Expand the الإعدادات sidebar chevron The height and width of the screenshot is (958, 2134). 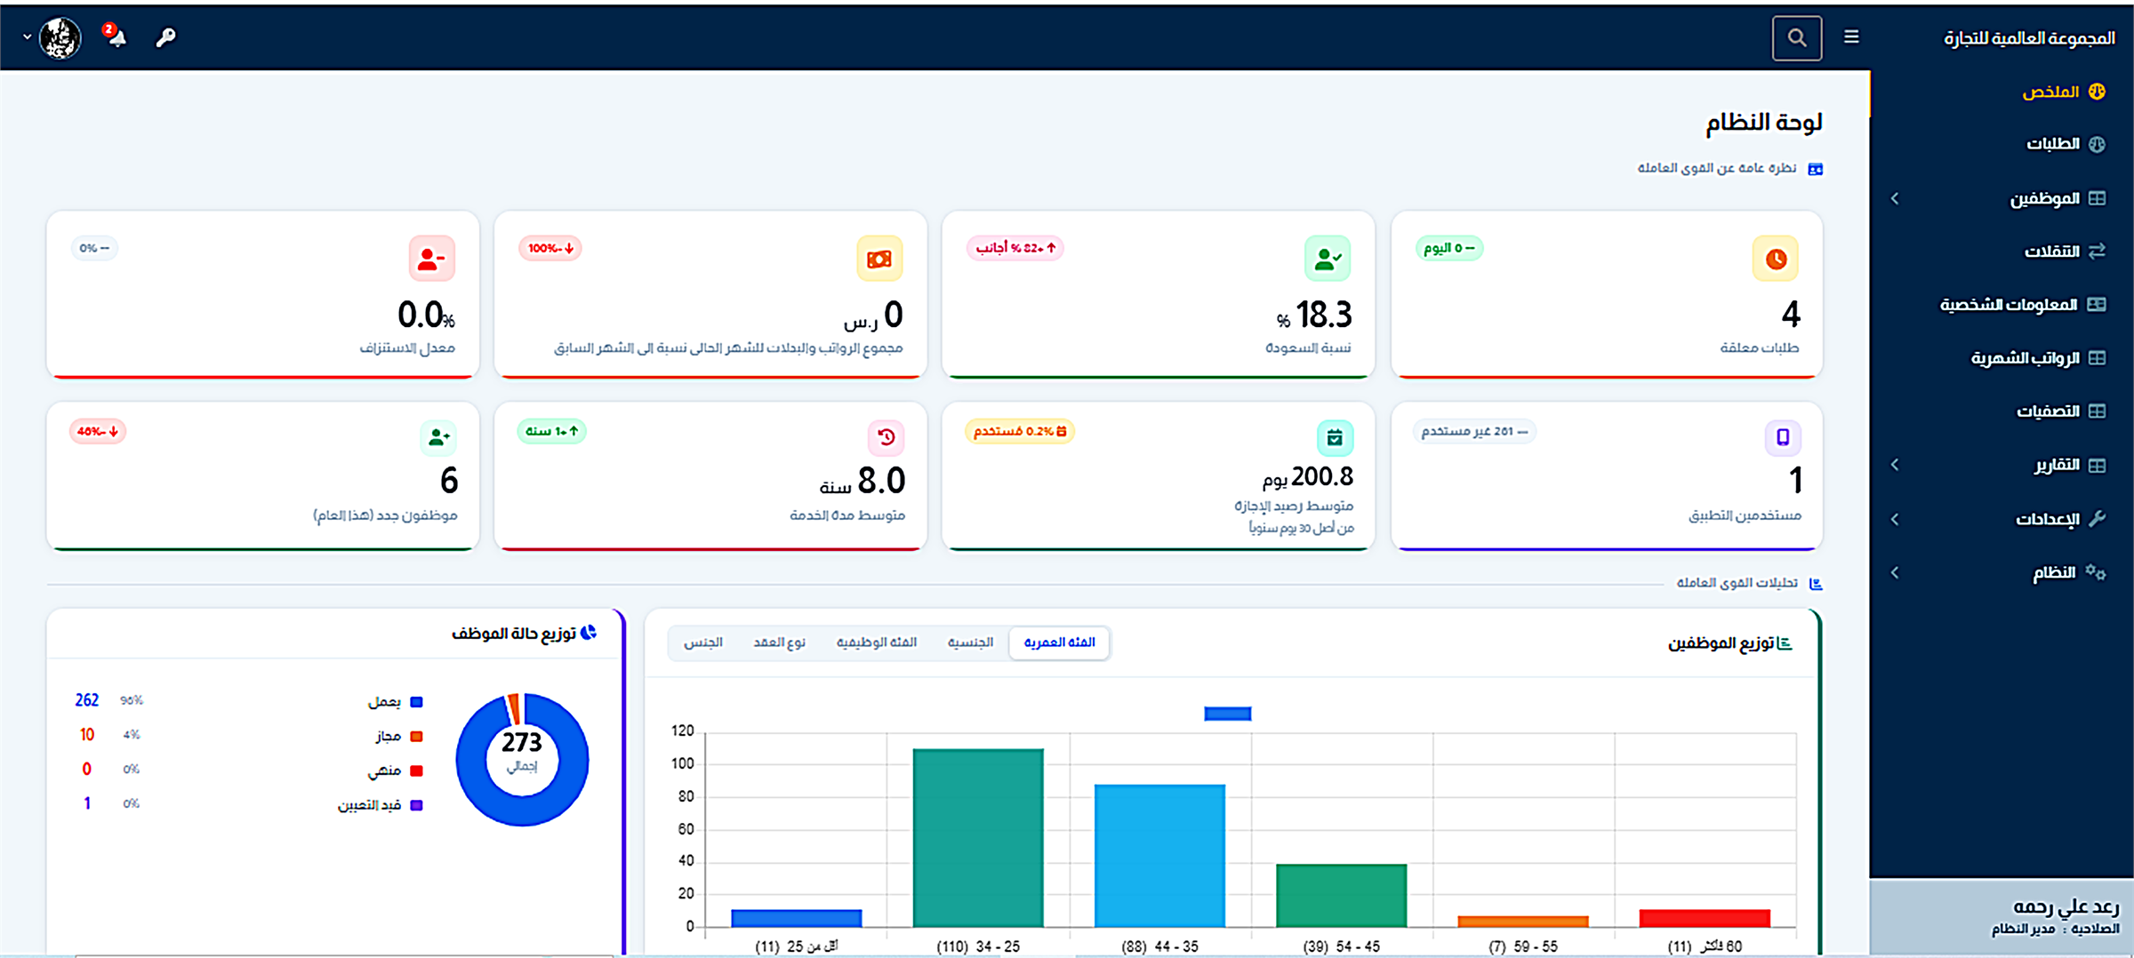(1895, 519)
